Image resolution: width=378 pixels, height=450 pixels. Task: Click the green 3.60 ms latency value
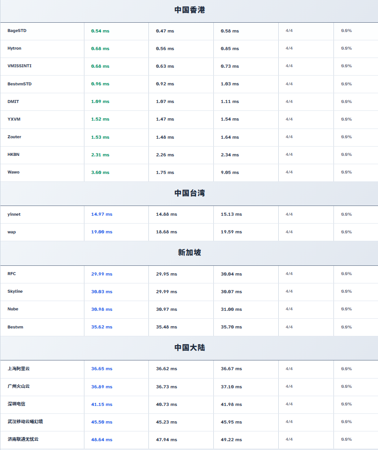[100, 173]
